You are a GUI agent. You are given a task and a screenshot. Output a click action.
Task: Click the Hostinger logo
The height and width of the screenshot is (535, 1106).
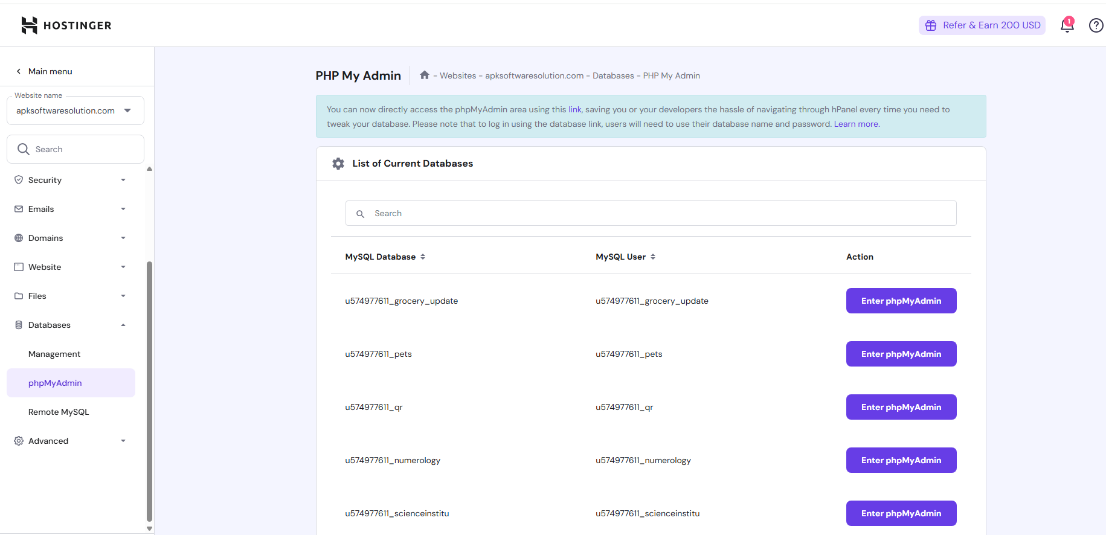tap(66, 25)
